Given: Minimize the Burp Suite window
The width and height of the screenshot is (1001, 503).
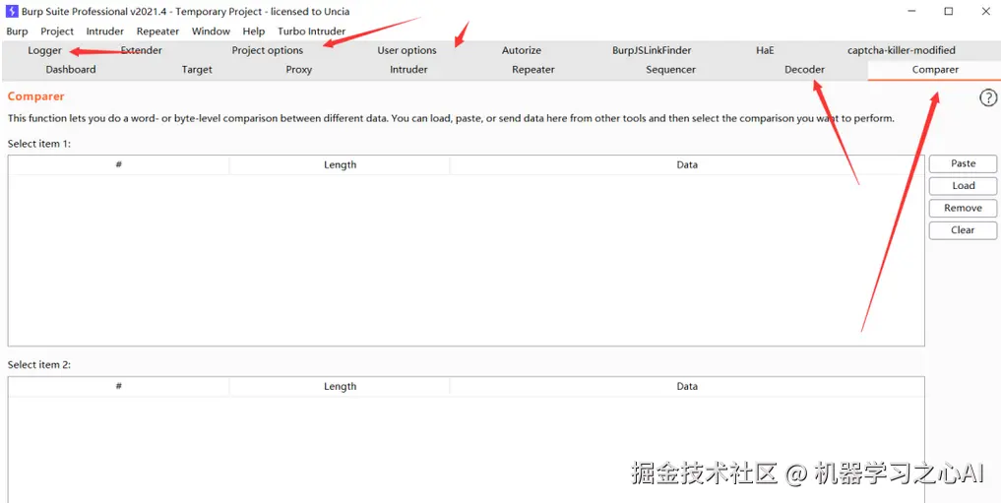Looking at the screenshot, I should coord(909,11).
